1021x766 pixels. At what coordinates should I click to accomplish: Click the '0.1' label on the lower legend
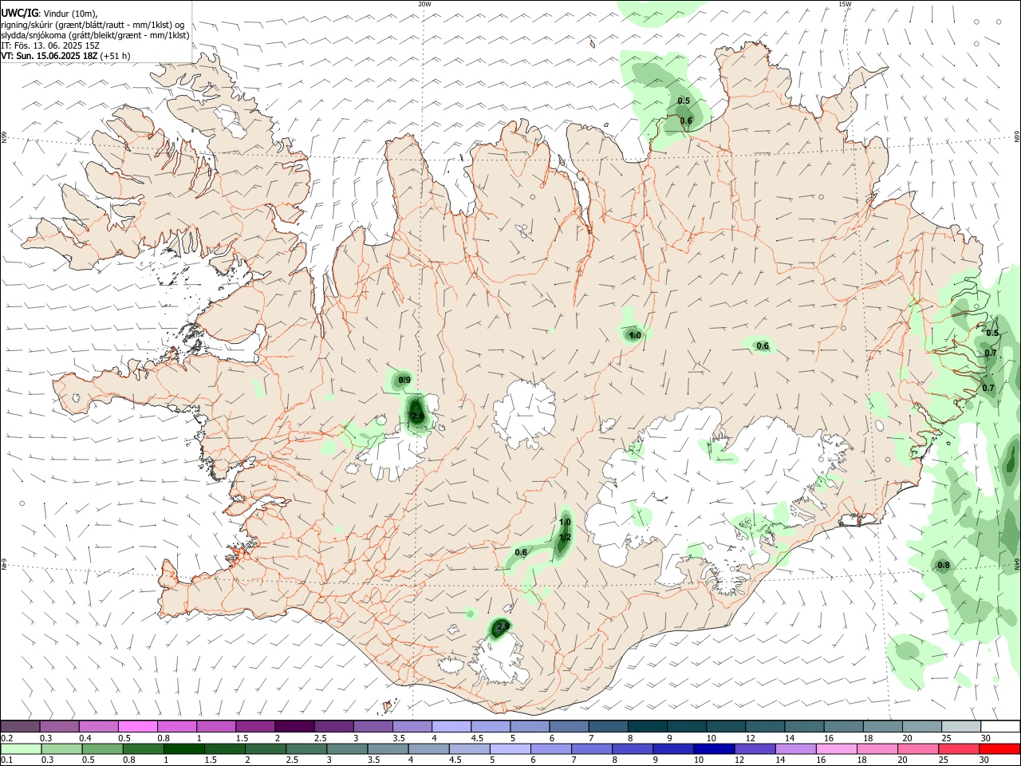(x=6, y=760)
